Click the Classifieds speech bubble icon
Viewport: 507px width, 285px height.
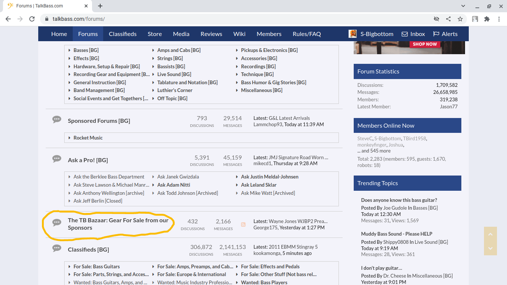[57, 248]
